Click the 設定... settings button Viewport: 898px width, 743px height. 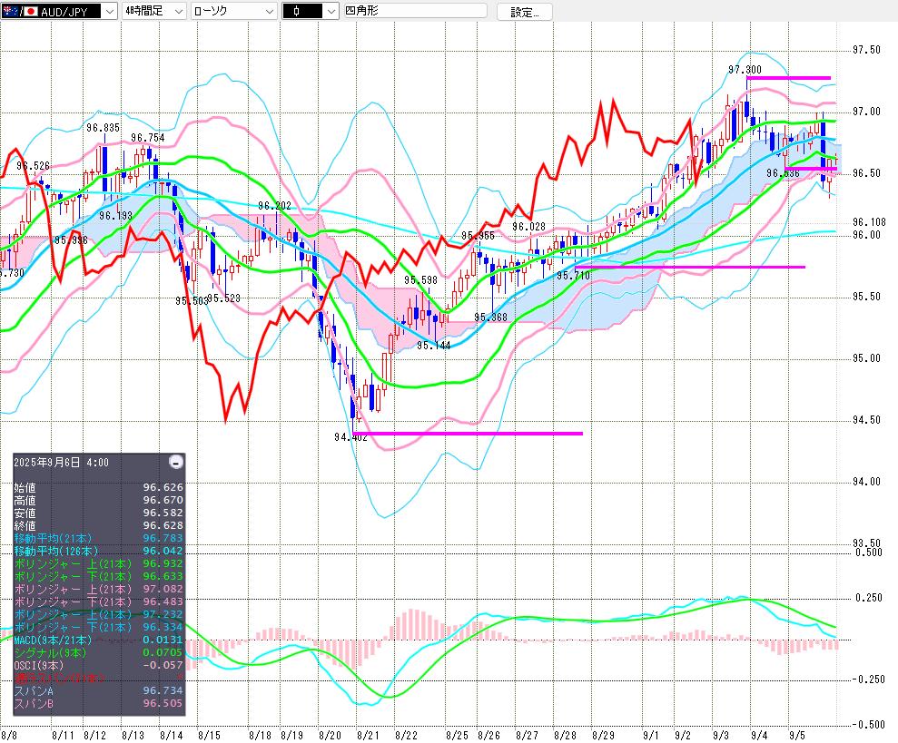524,12
